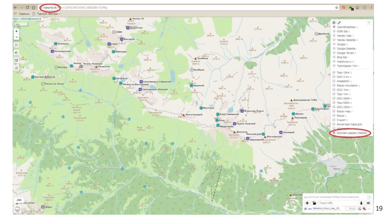Viewport: 389px width, 218px height.
Task: Click the track length km label
Action: click(x=352, y=209)
